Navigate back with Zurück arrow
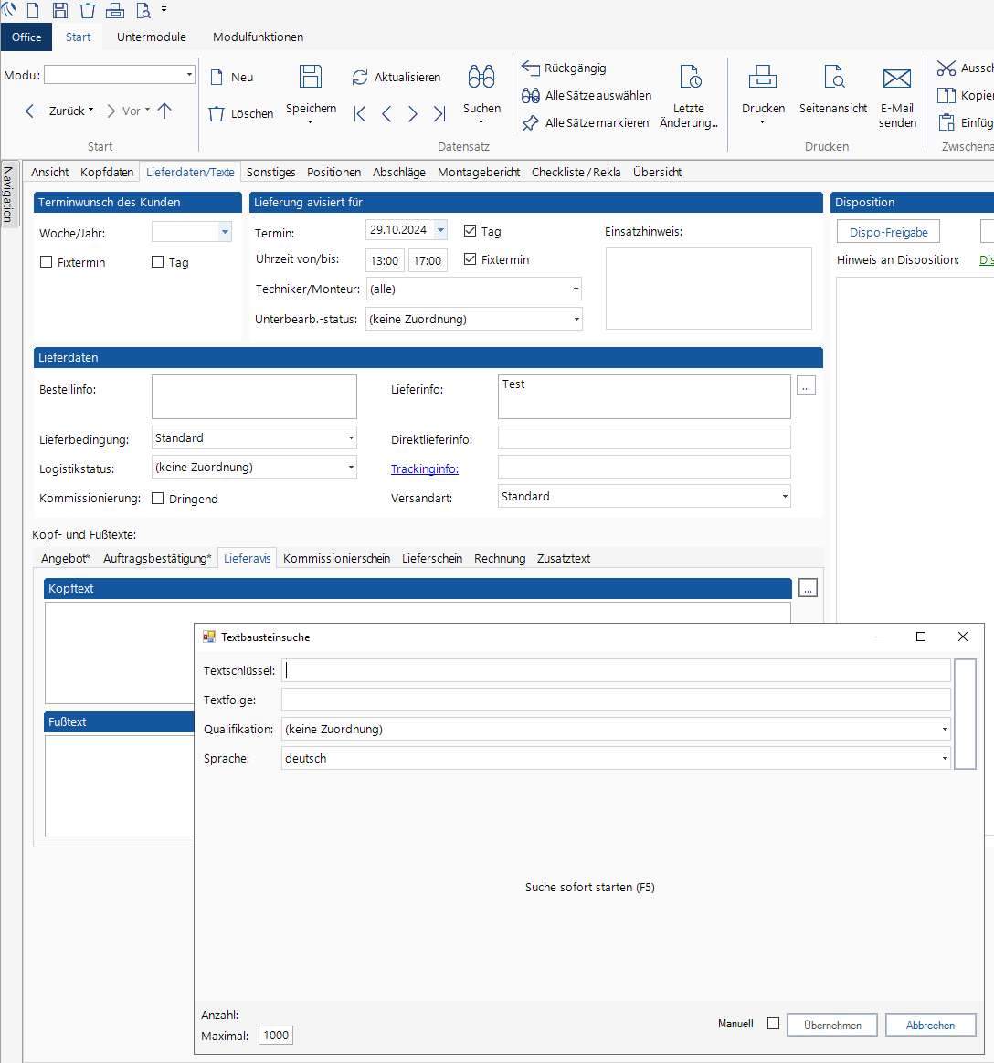The width and height of the screenshot is (994, 1063). pos(58,111)
